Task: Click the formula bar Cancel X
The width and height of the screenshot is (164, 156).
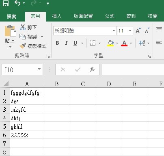Action: [x=63, y=69]
